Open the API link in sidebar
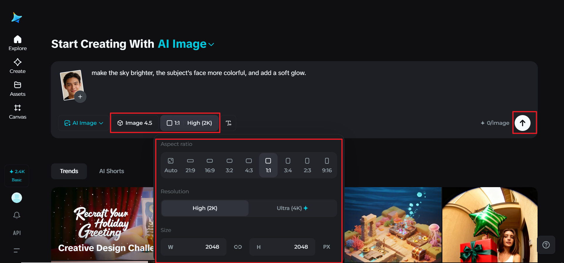The width and height of the screenshot is (564, 263). click(x=17, y=233)
